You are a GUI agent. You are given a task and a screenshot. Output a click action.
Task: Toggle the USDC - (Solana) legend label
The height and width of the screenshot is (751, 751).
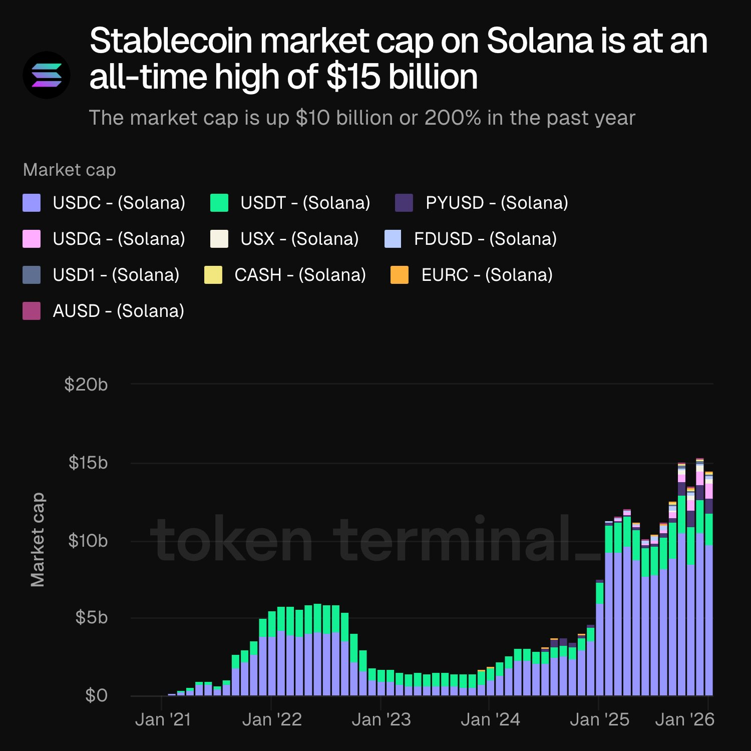119,203
